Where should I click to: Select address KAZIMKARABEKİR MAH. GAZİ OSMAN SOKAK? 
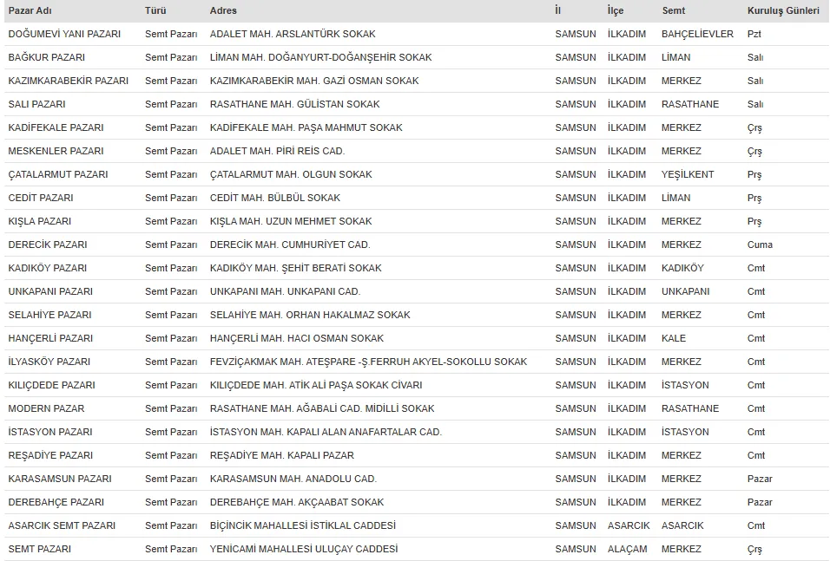[314, 81]
